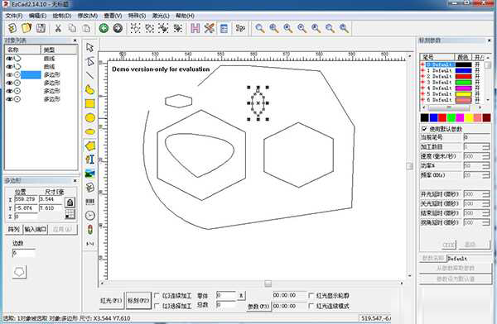The height and width of the screenshot is (324, 497).
Task: Click the 参数(F3) button
Action: point(258,307)
